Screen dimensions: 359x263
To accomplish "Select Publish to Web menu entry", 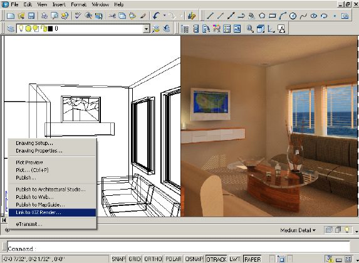I will (x=34, y=197).
